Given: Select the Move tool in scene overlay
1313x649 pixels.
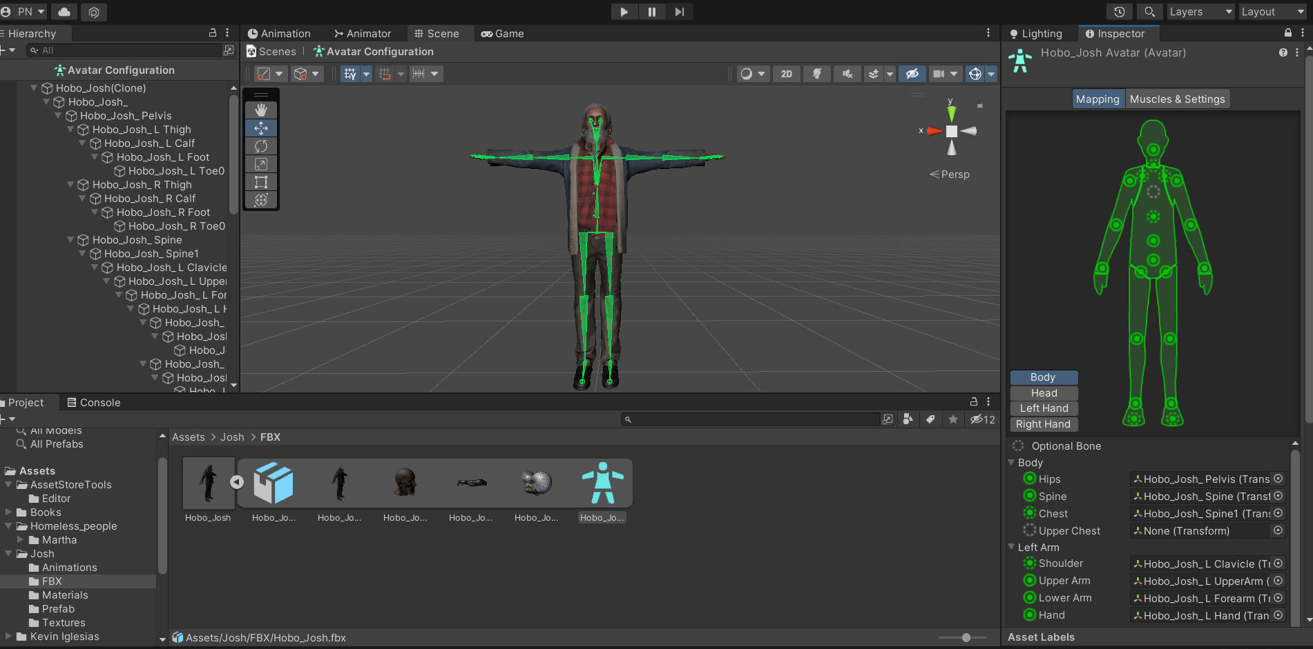Looking at the screenshot, I should click(x=261, y=128).
